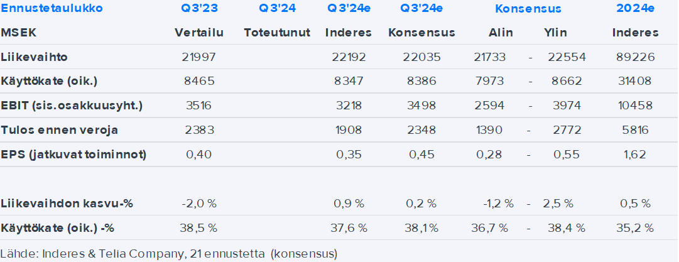This screenshot has height=262, width=679.
Task: Select the EBIT (sis.osakkuusyht.) row label
Action: pos(72,106)
